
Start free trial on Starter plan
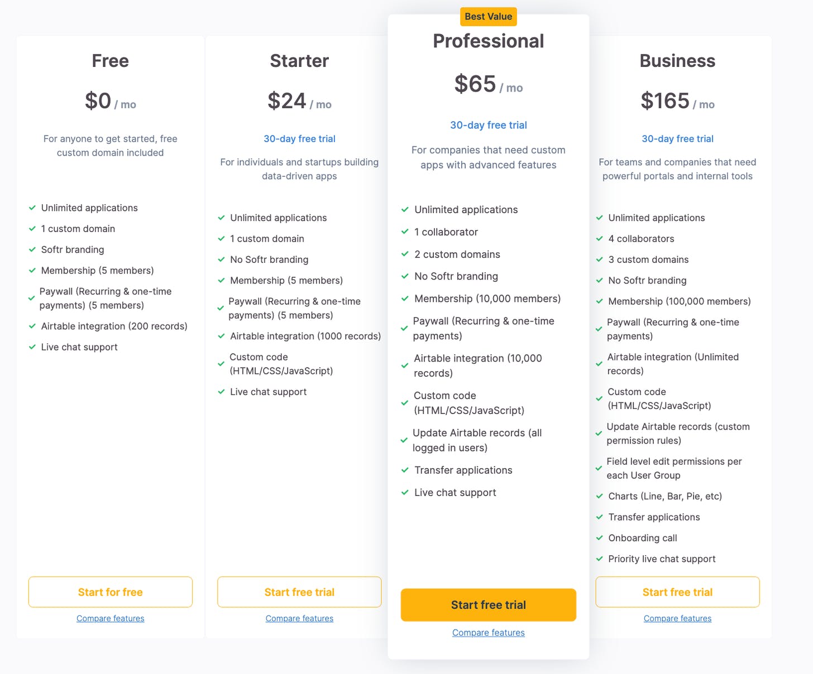click(x=299, y=592)
